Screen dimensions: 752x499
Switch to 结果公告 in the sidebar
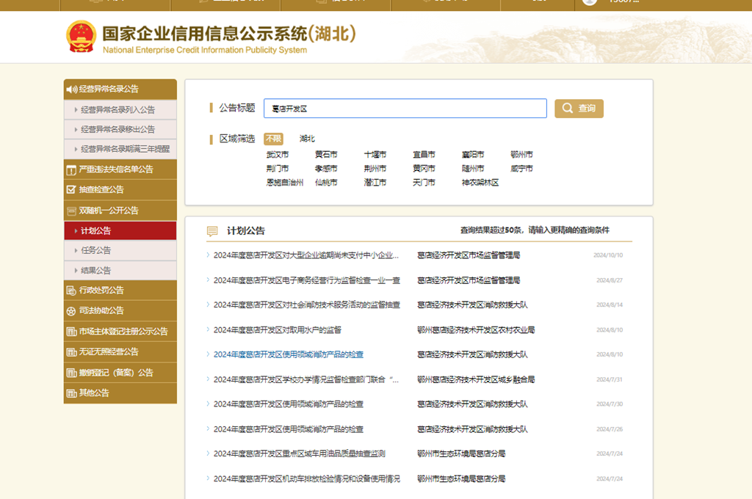pyautogui.click(x=120, y=270)
